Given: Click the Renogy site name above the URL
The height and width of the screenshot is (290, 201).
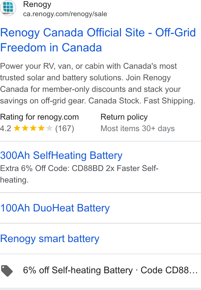Looking at the screenshot, I should click(x=37, y=4).
